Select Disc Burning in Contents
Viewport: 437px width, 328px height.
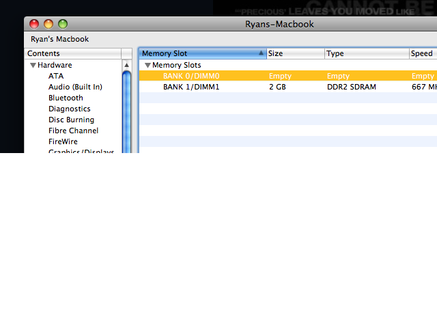coord(71,120)
